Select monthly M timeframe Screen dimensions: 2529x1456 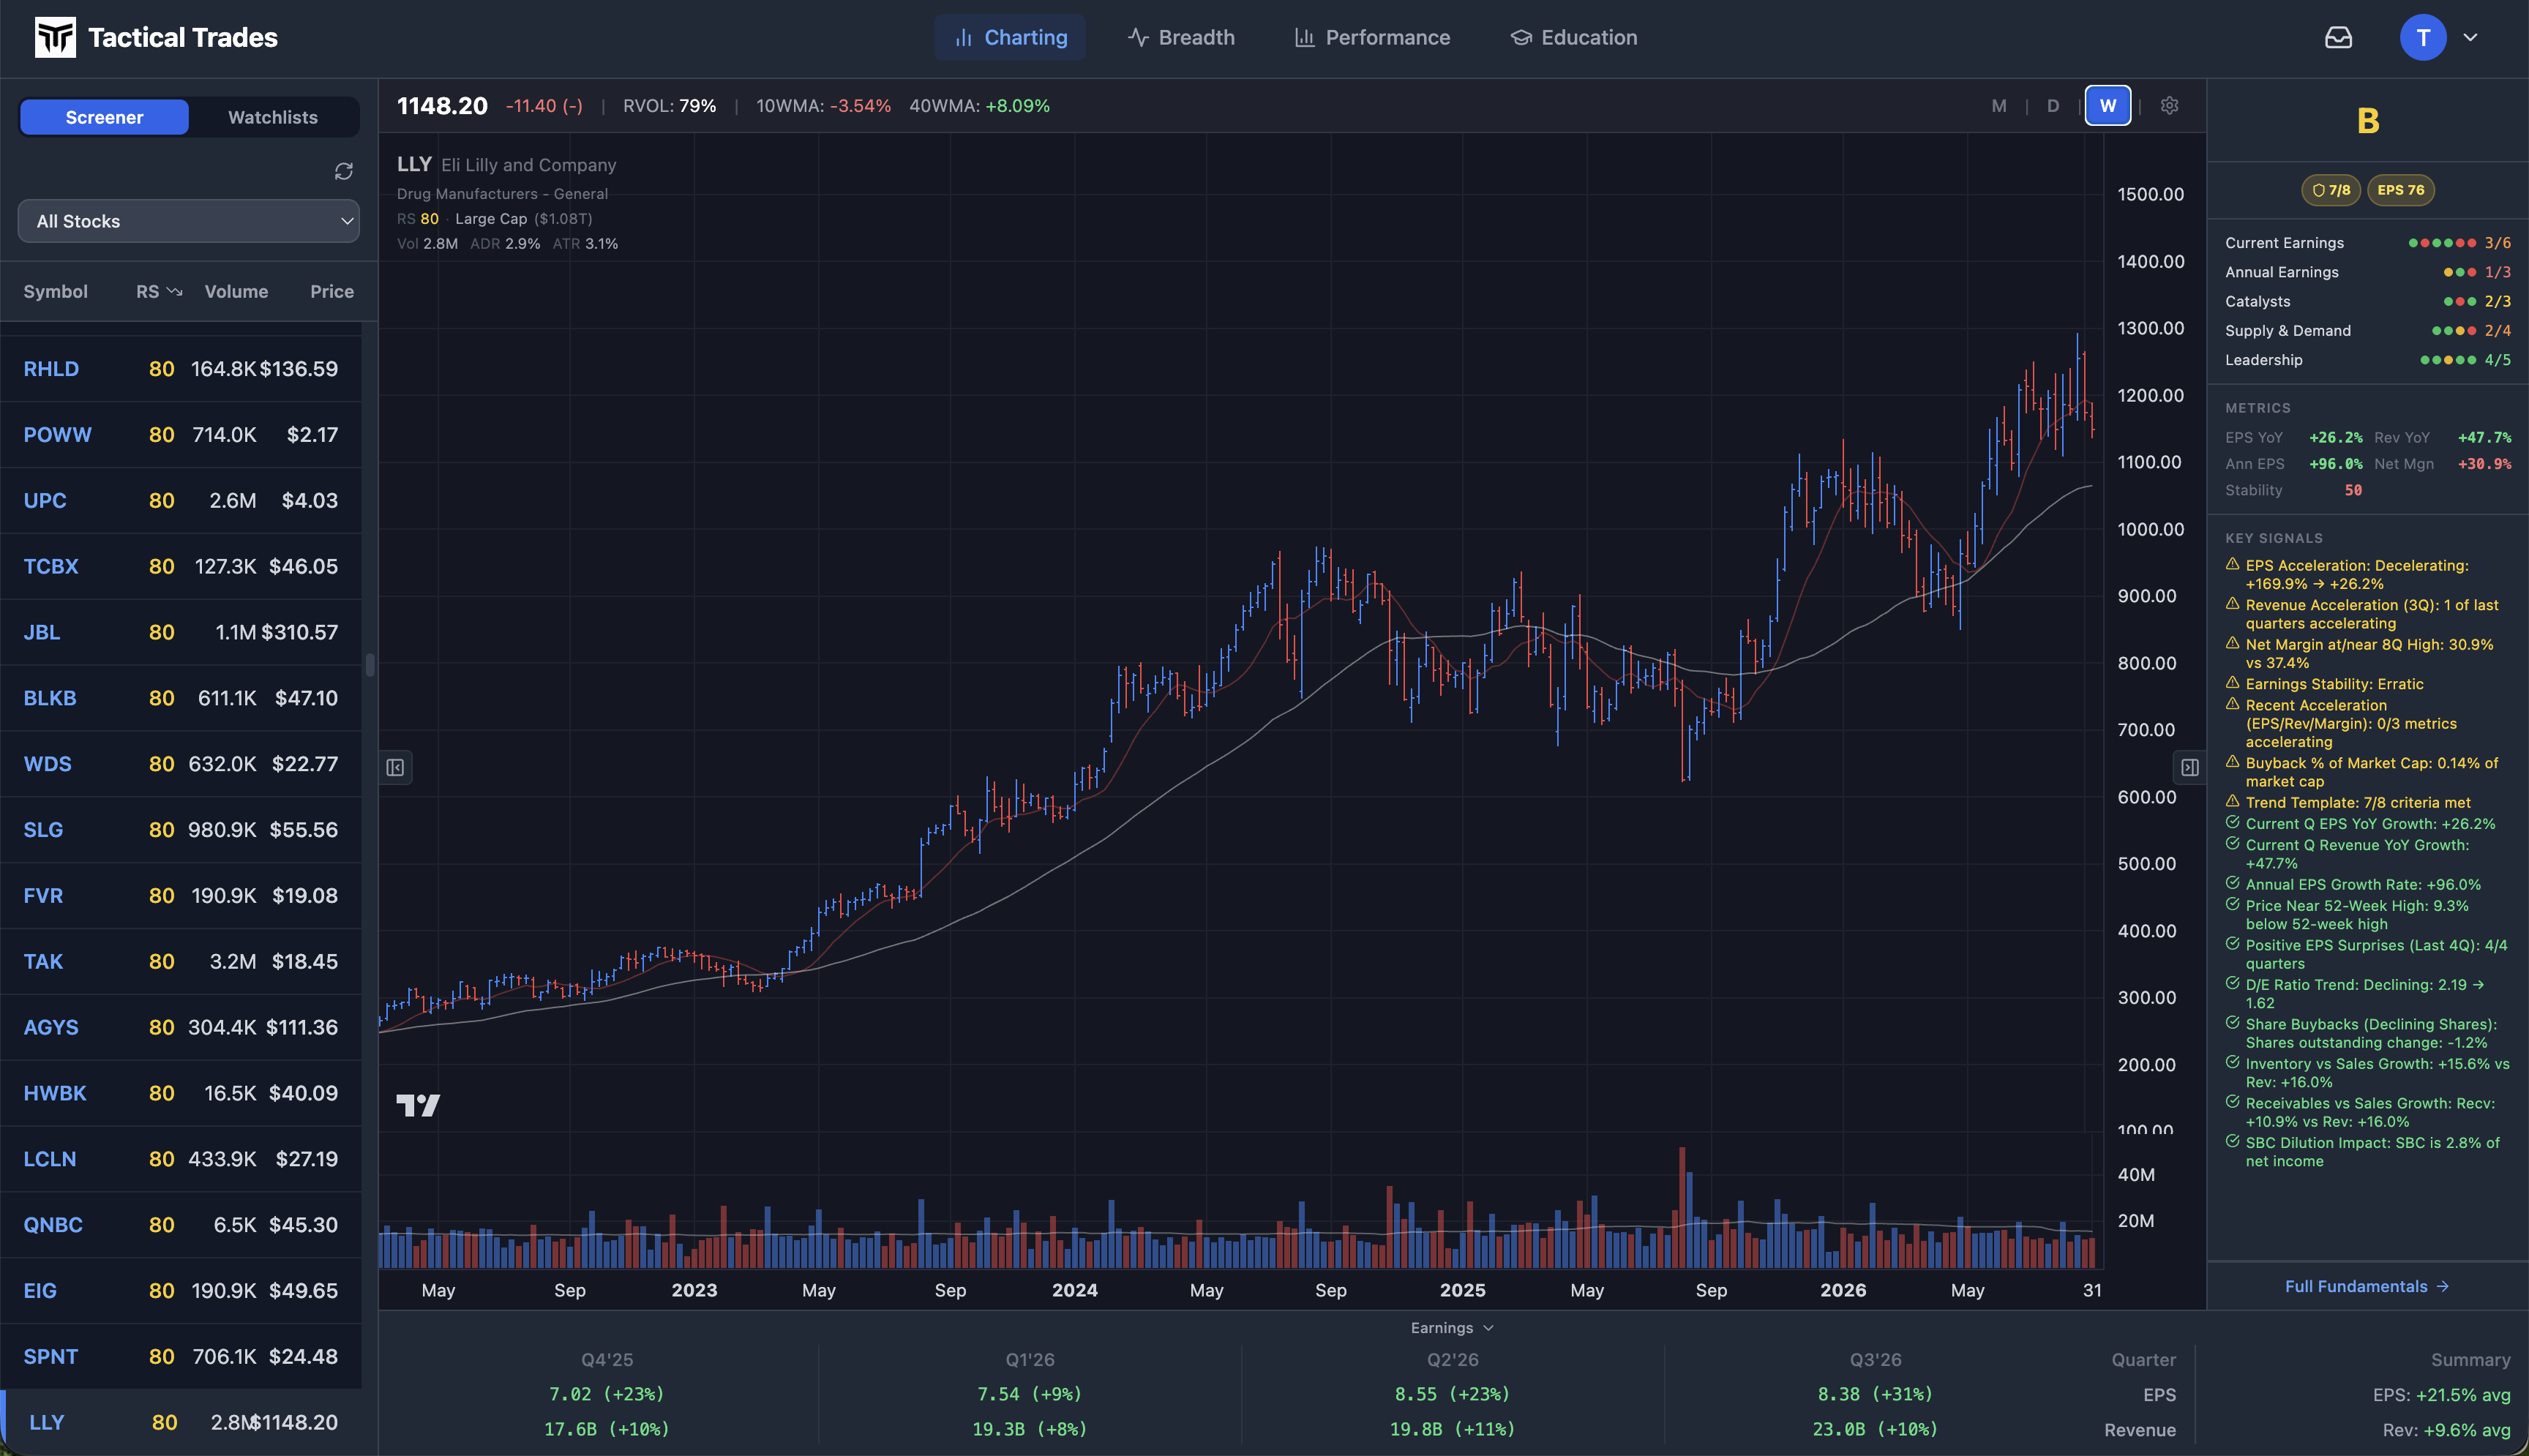pyautogui.click(x=1999, y=106)
